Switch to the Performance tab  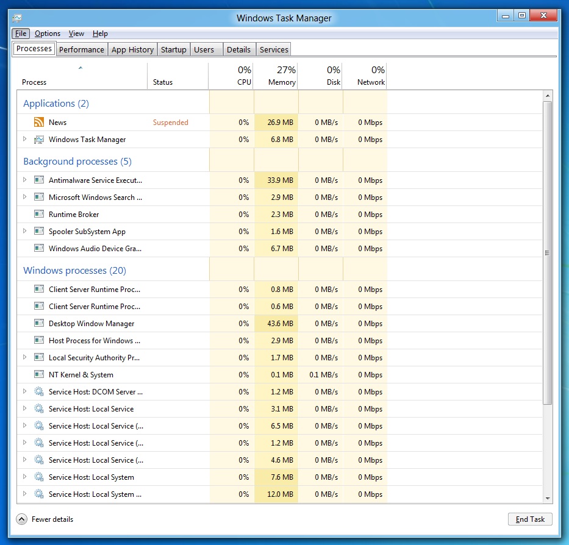(82, 49)
